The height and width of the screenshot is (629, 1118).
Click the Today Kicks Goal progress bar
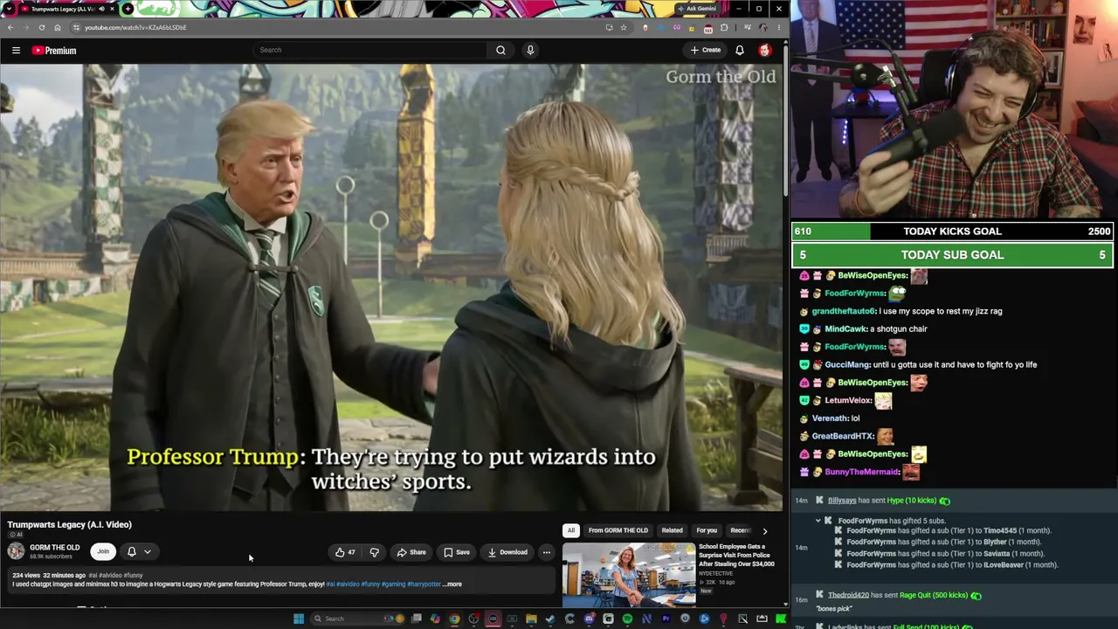tap(952, 232)
